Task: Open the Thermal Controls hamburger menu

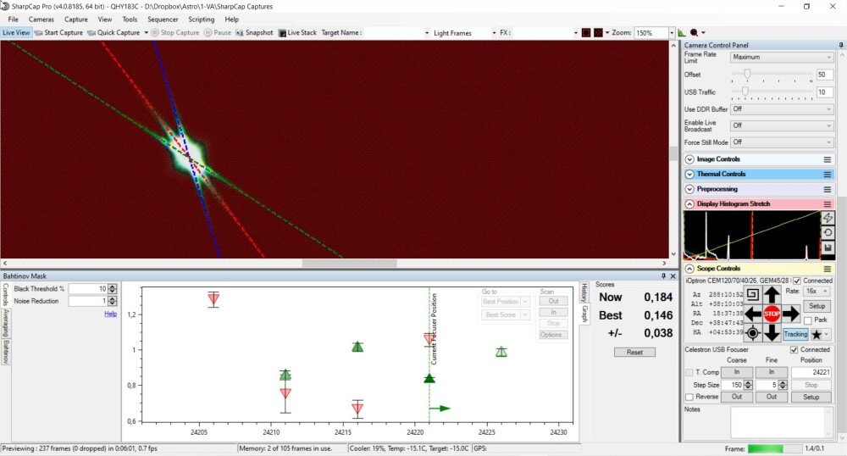Action: tap(827, 174)
